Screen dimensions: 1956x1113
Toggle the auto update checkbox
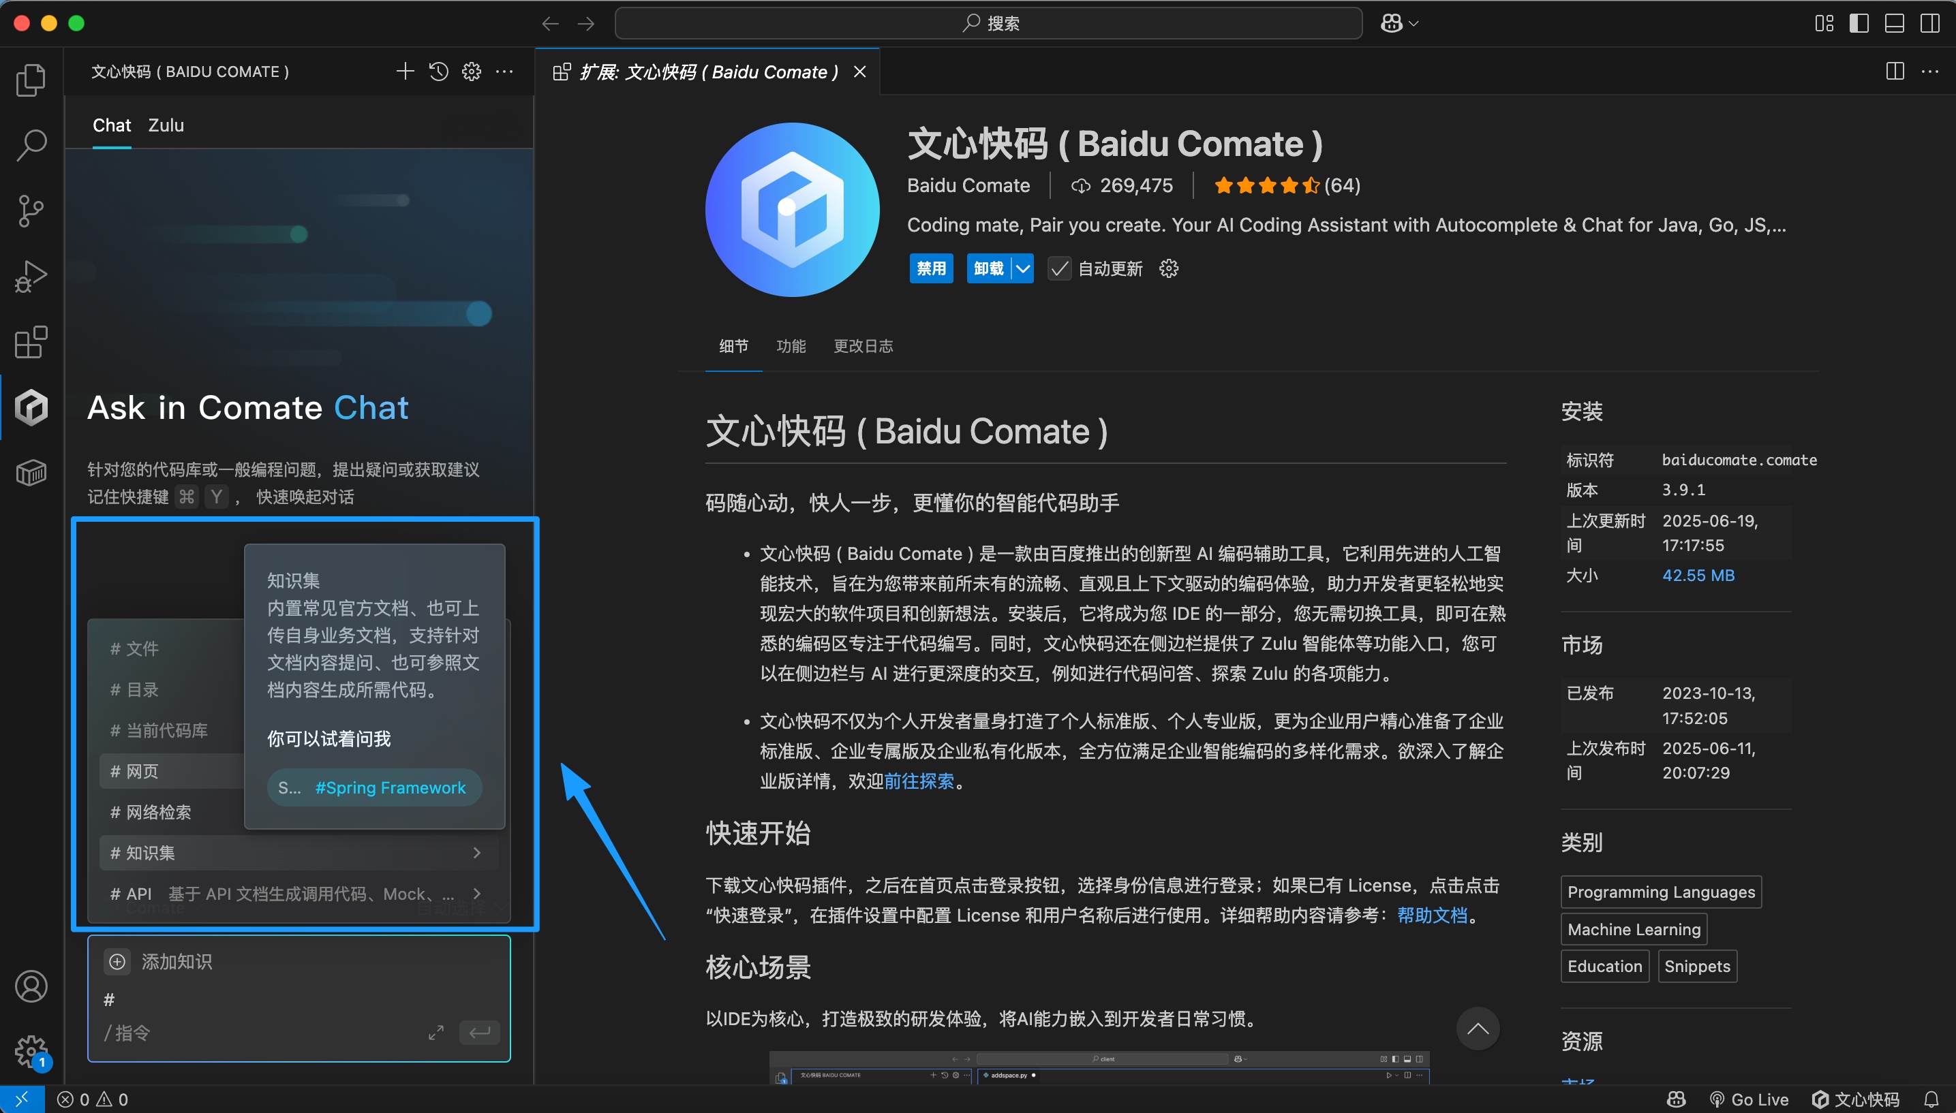(x=1059, y=268)
